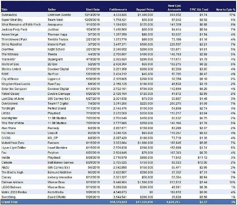Select the Subnautica title cell
Screen dimensions: 237x205
pyautogui.click(x=9, y=15)
